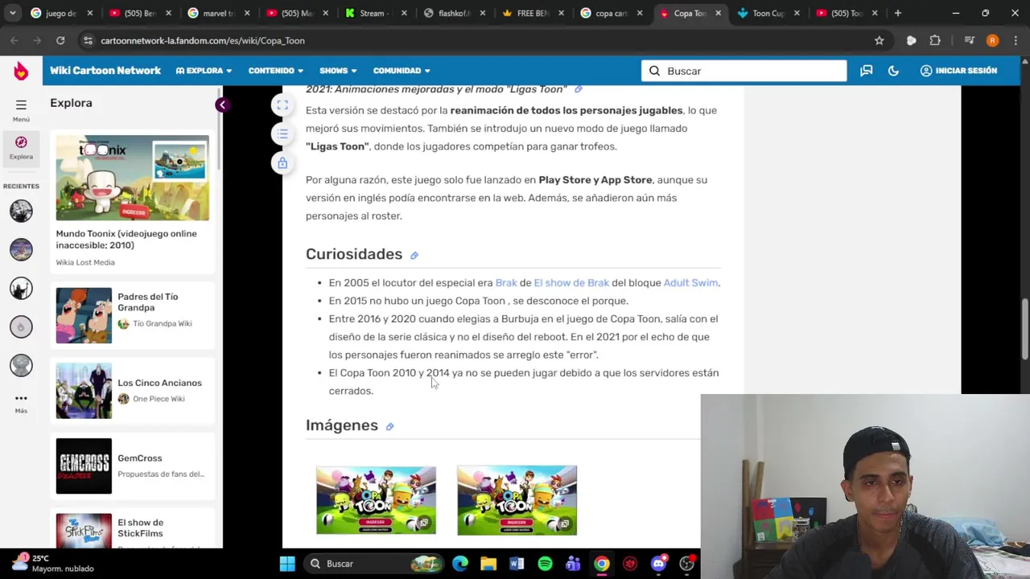Open fourth recent wiki avatar icon

tap(21, 326)
